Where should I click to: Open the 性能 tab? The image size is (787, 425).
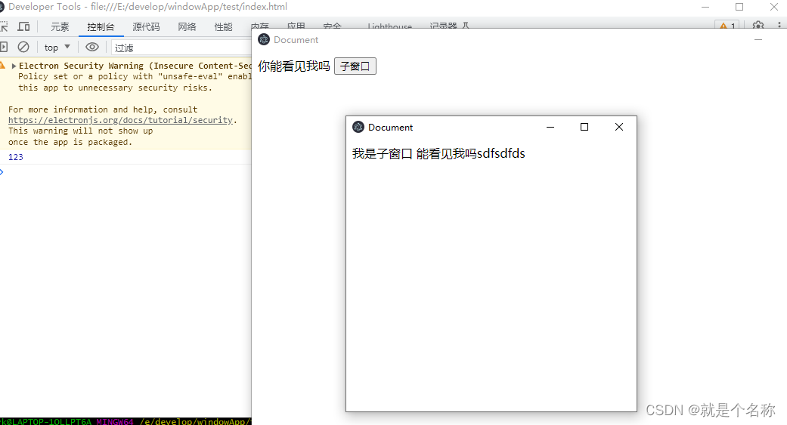(223, 26)
